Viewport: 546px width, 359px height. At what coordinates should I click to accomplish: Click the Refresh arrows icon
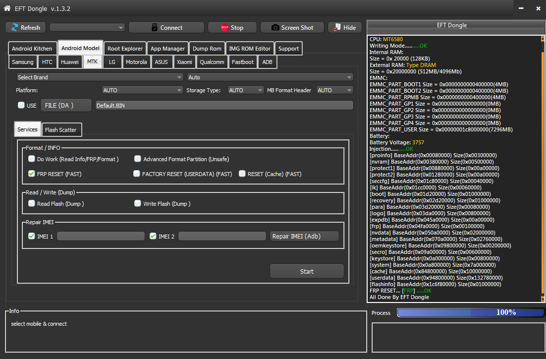click(15, 28)
